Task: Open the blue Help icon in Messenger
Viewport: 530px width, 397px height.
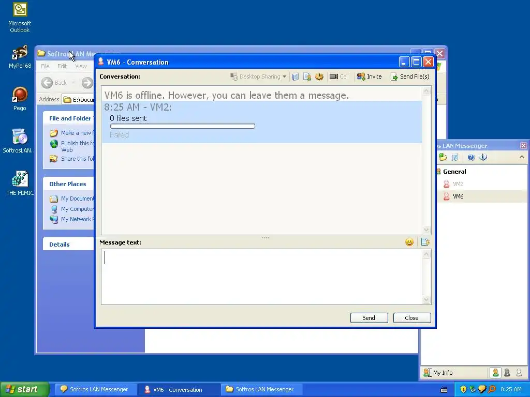Action: 471,157
